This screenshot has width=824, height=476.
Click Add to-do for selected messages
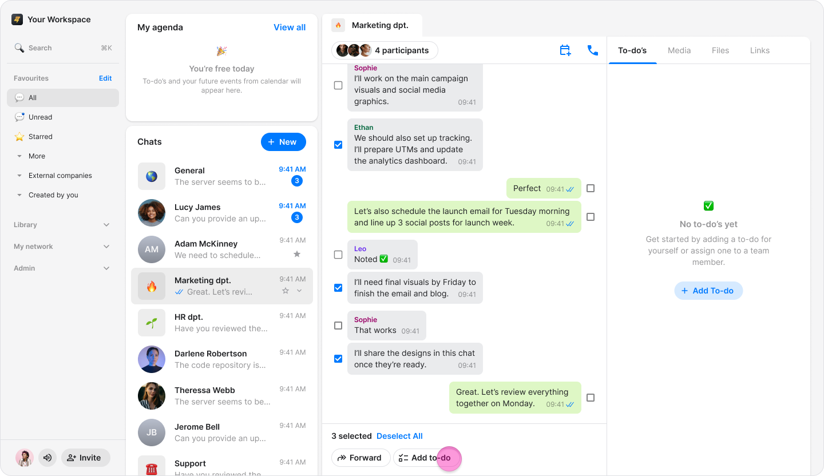point(426,458)
